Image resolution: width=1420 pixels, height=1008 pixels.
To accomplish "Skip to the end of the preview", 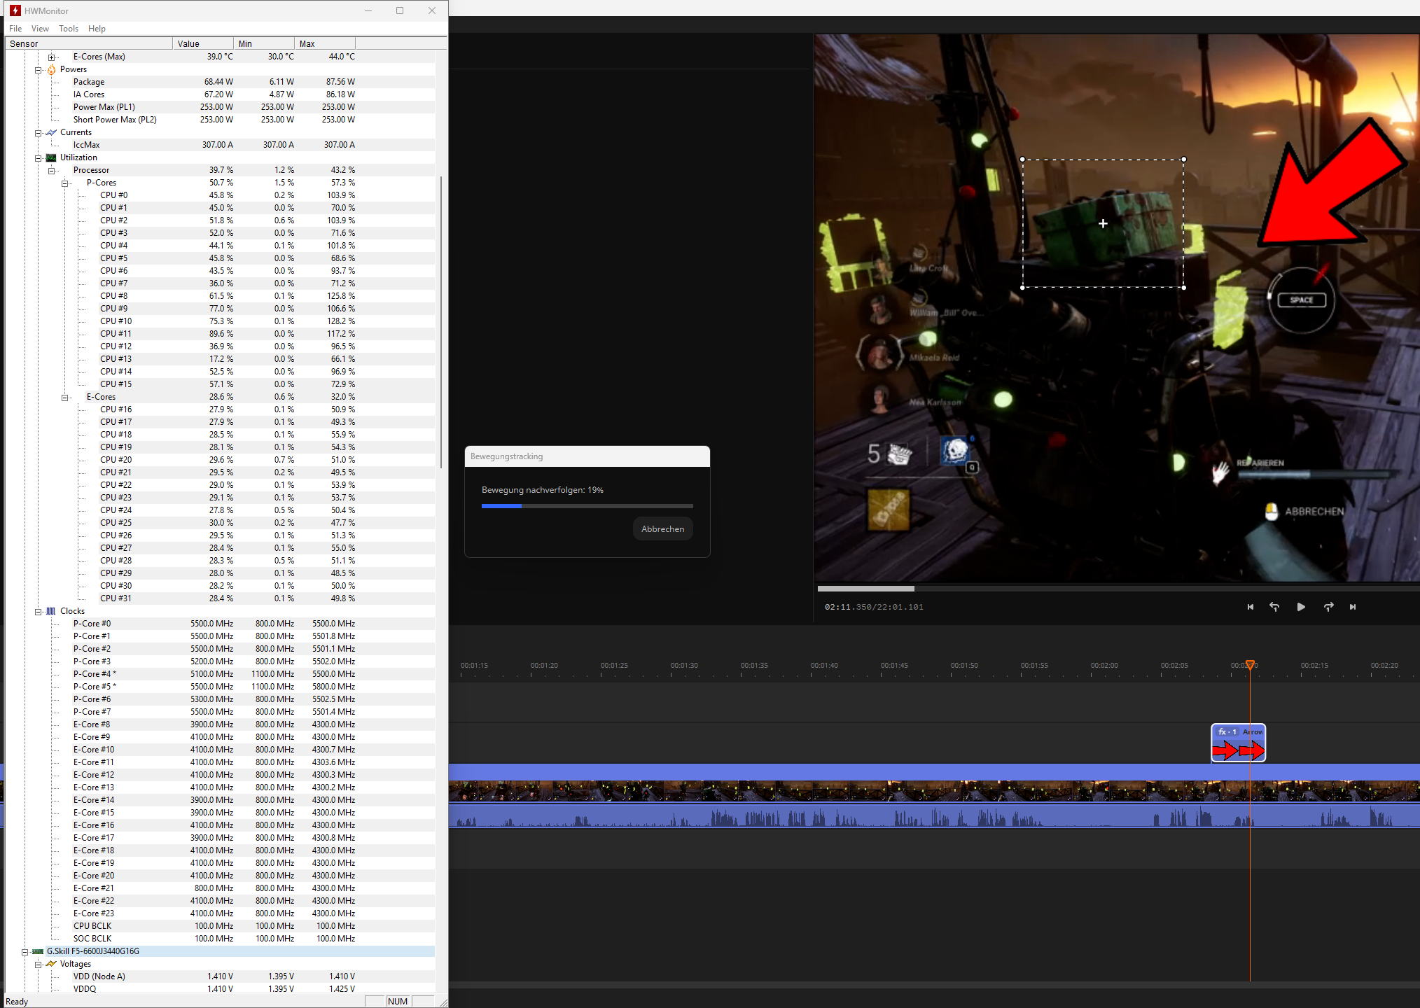I will tap(1353, 607).
